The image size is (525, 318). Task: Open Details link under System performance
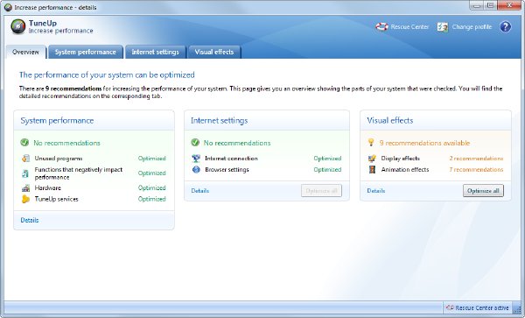point(30,220)
